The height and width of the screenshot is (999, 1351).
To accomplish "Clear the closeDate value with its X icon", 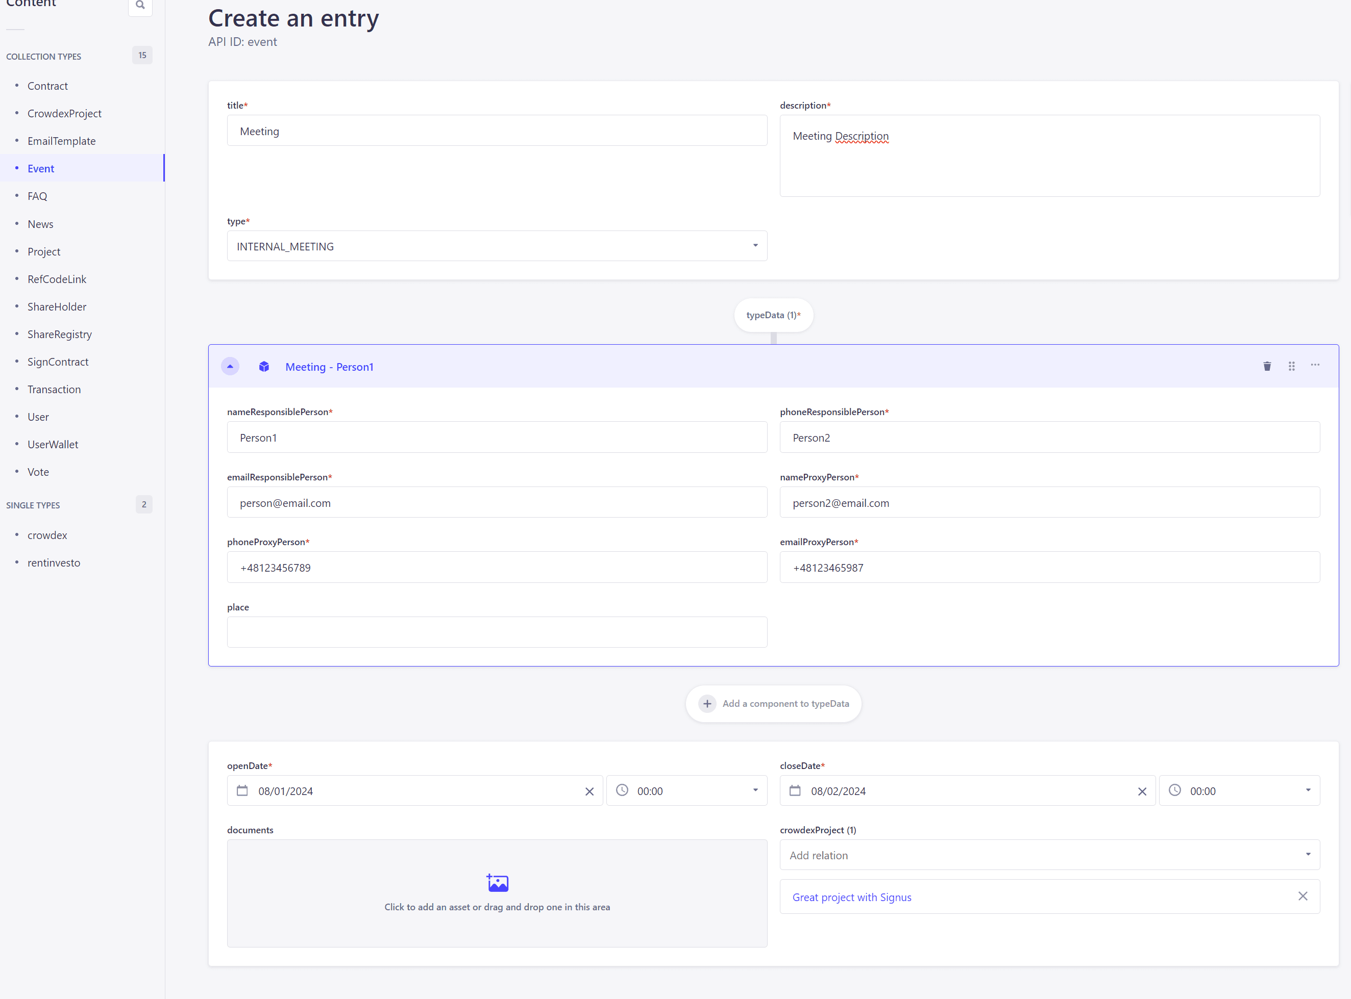I will [x=1142, y=791].
